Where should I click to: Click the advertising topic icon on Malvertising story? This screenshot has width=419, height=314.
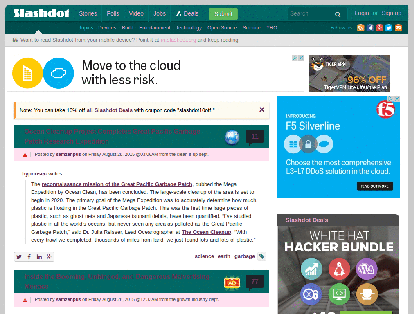(232, 283)
